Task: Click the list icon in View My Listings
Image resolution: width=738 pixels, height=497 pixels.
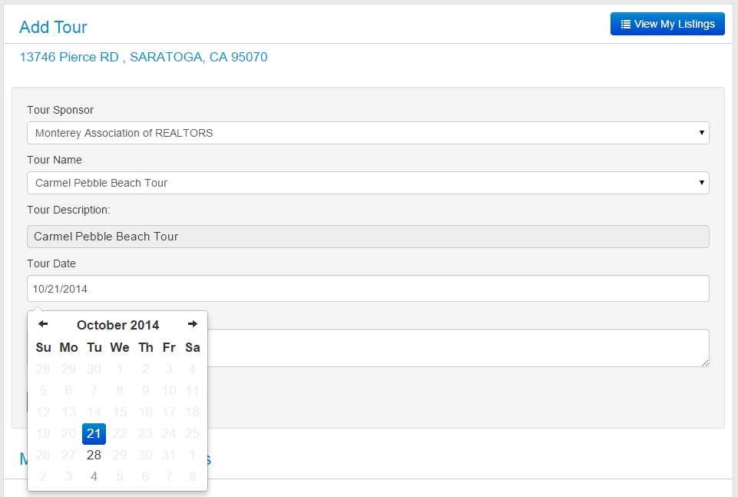Action: pos(626,24)
